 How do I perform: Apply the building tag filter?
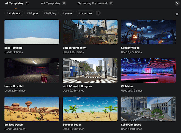(50, 13)
